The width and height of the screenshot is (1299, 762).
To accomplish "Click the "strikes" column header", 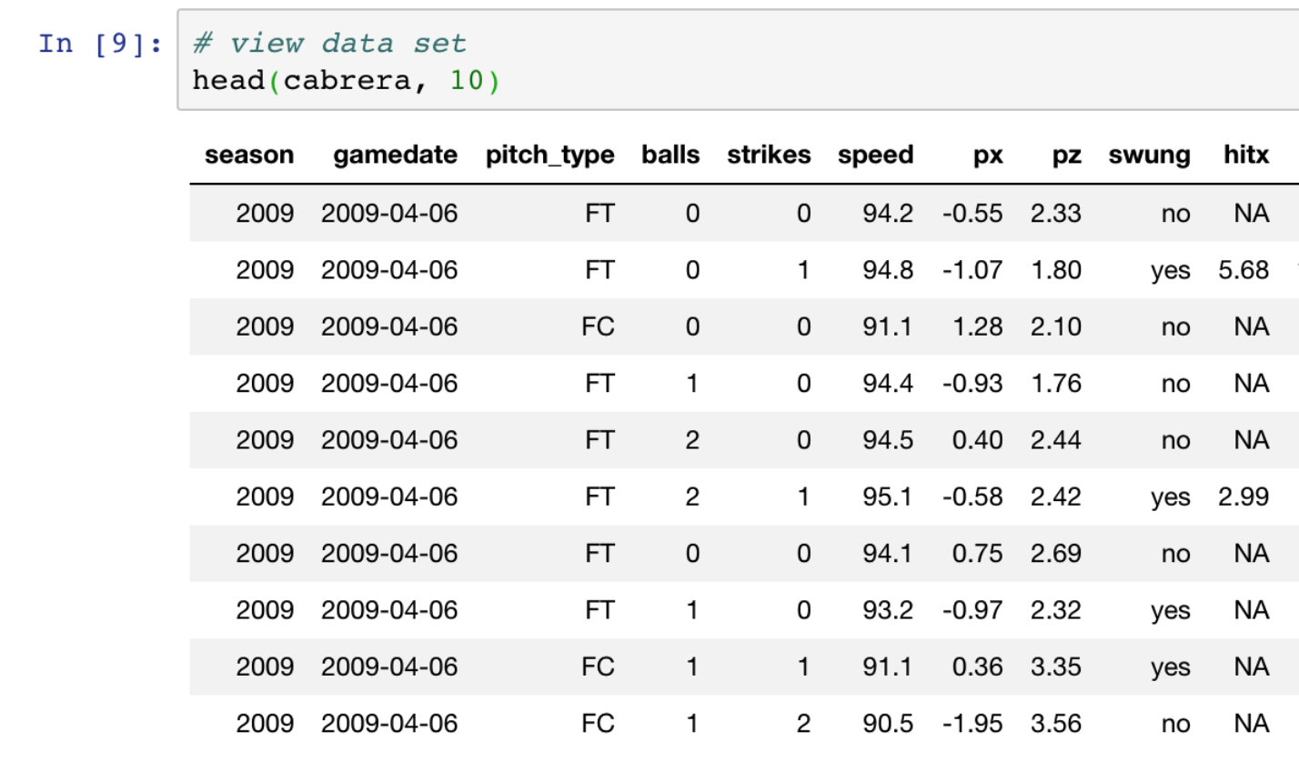I will coord(769,155).
